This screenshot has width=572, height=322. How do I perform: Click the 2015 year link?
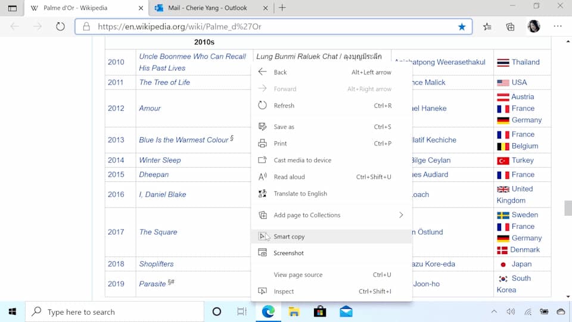pos(116,175)
